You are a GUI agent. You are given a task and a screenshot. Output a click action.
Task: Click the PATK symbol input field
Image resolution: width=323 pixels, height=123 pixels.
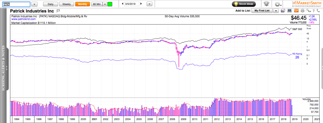(16, 4)
